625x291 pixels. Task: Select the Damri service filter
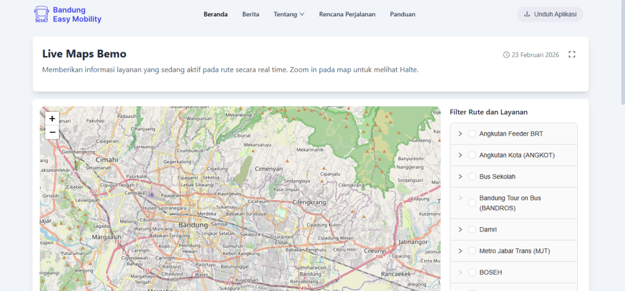(472, 230)
